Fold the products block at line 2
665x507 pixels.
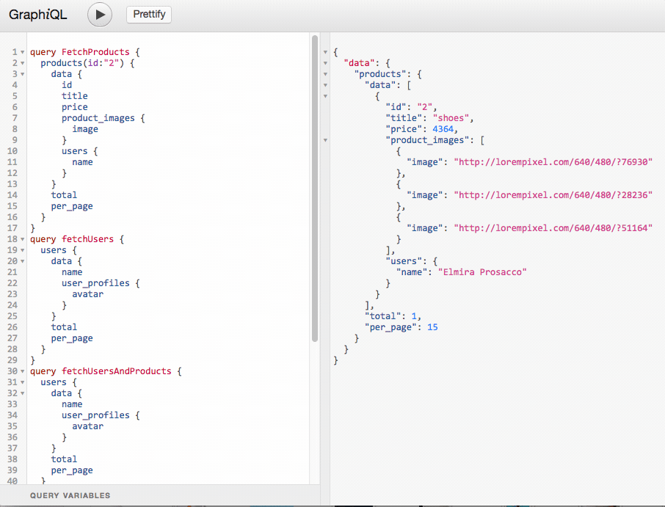click(23, 63)
